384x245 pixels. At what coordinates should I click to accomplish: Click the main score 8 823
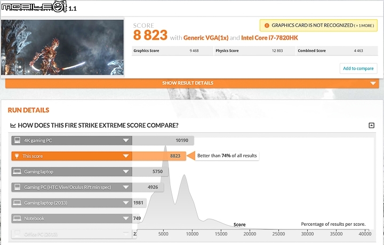150,35
